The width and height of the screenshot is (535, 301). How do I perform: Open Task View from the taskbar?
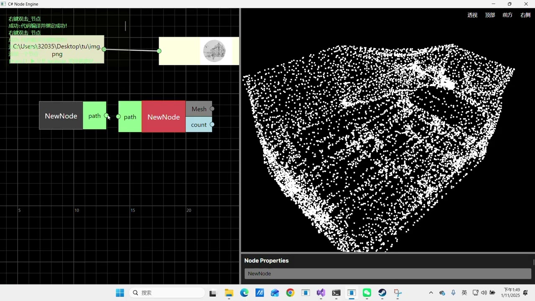click(x=213, y=293)
